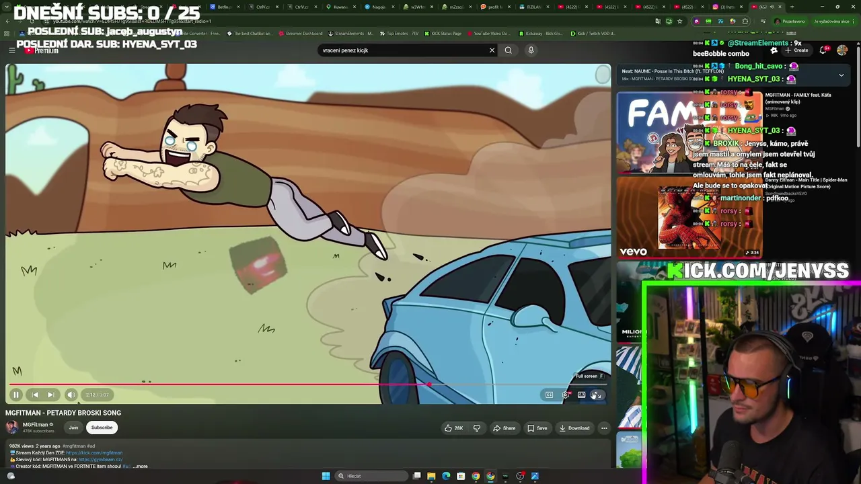Screen dimensions: 861x484
Task: Expand the description with '...more'
Action: [140, 466]
